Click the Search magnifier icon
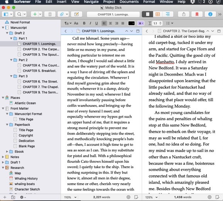223x201 pixels. [x=19, y=14]
